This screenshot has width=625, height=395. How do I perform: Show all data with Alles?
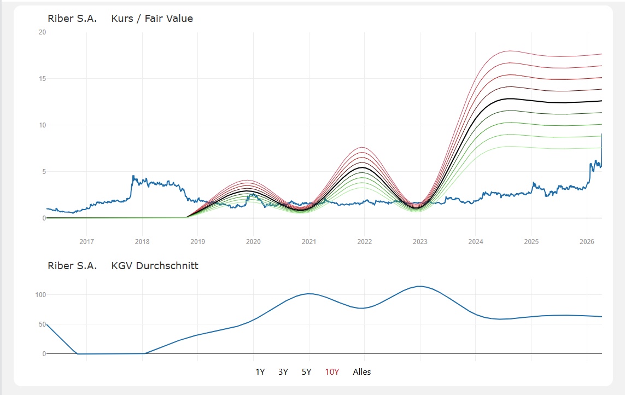pos(362,372)
